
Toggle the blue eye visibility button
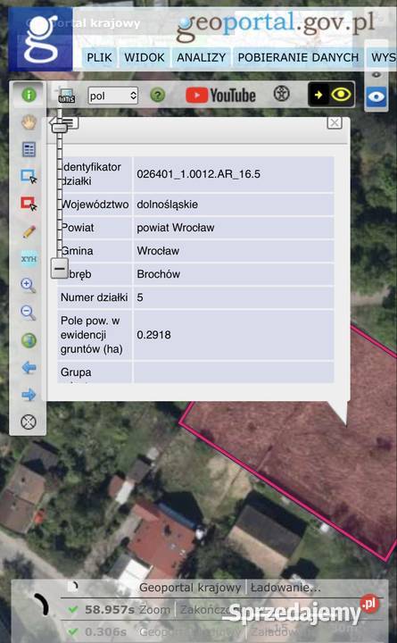point(376,96)
